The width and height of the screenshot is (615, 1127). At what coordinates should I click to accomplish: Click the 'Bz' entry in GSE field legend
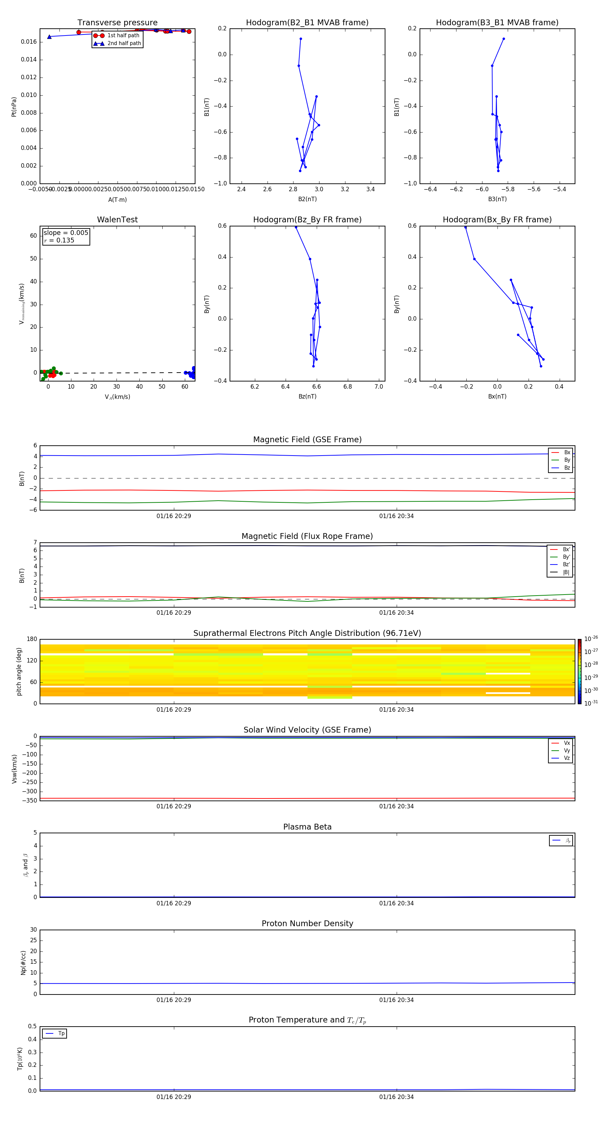[561, 468]
